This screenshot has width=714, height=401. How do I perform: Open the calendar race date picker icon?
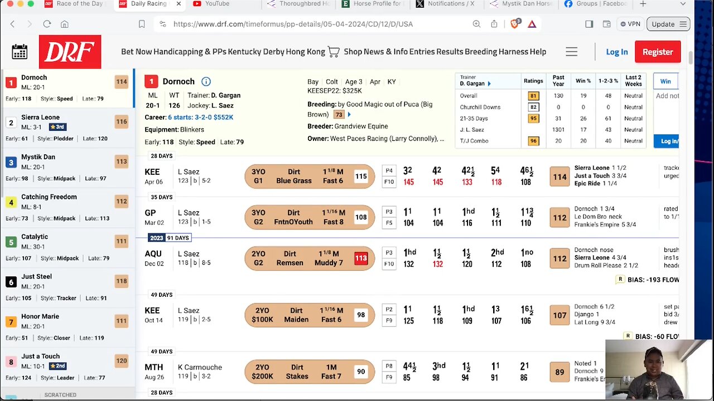[20, 52]
